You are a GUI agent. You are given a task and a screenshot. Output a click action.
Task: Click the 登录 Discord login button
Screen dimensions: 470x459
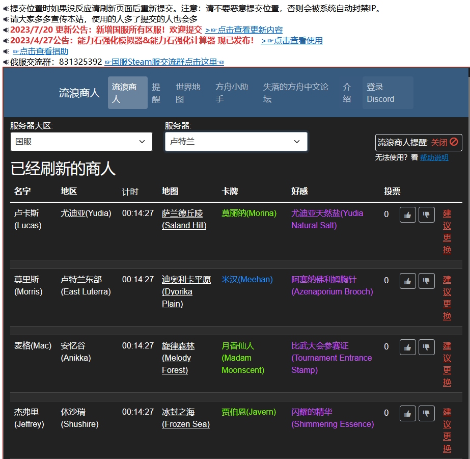click(x=388, y=93)
